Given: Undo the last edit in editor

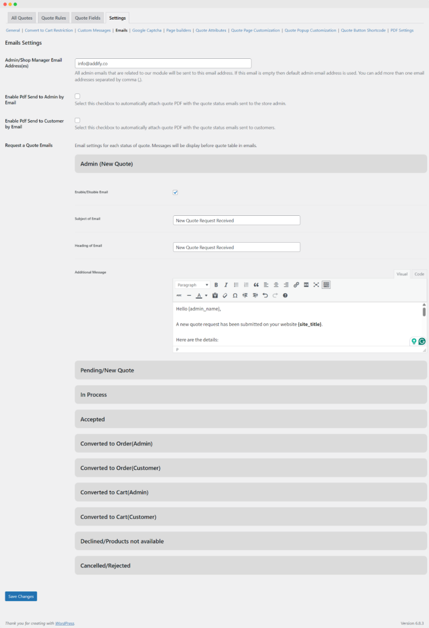Looking at the screenshot, I should point(265,295).
